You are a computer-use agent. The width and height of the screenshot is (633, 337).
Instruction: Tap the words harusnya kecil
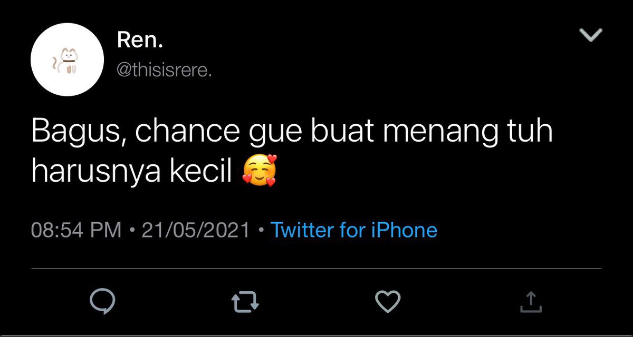coord(132,173)
